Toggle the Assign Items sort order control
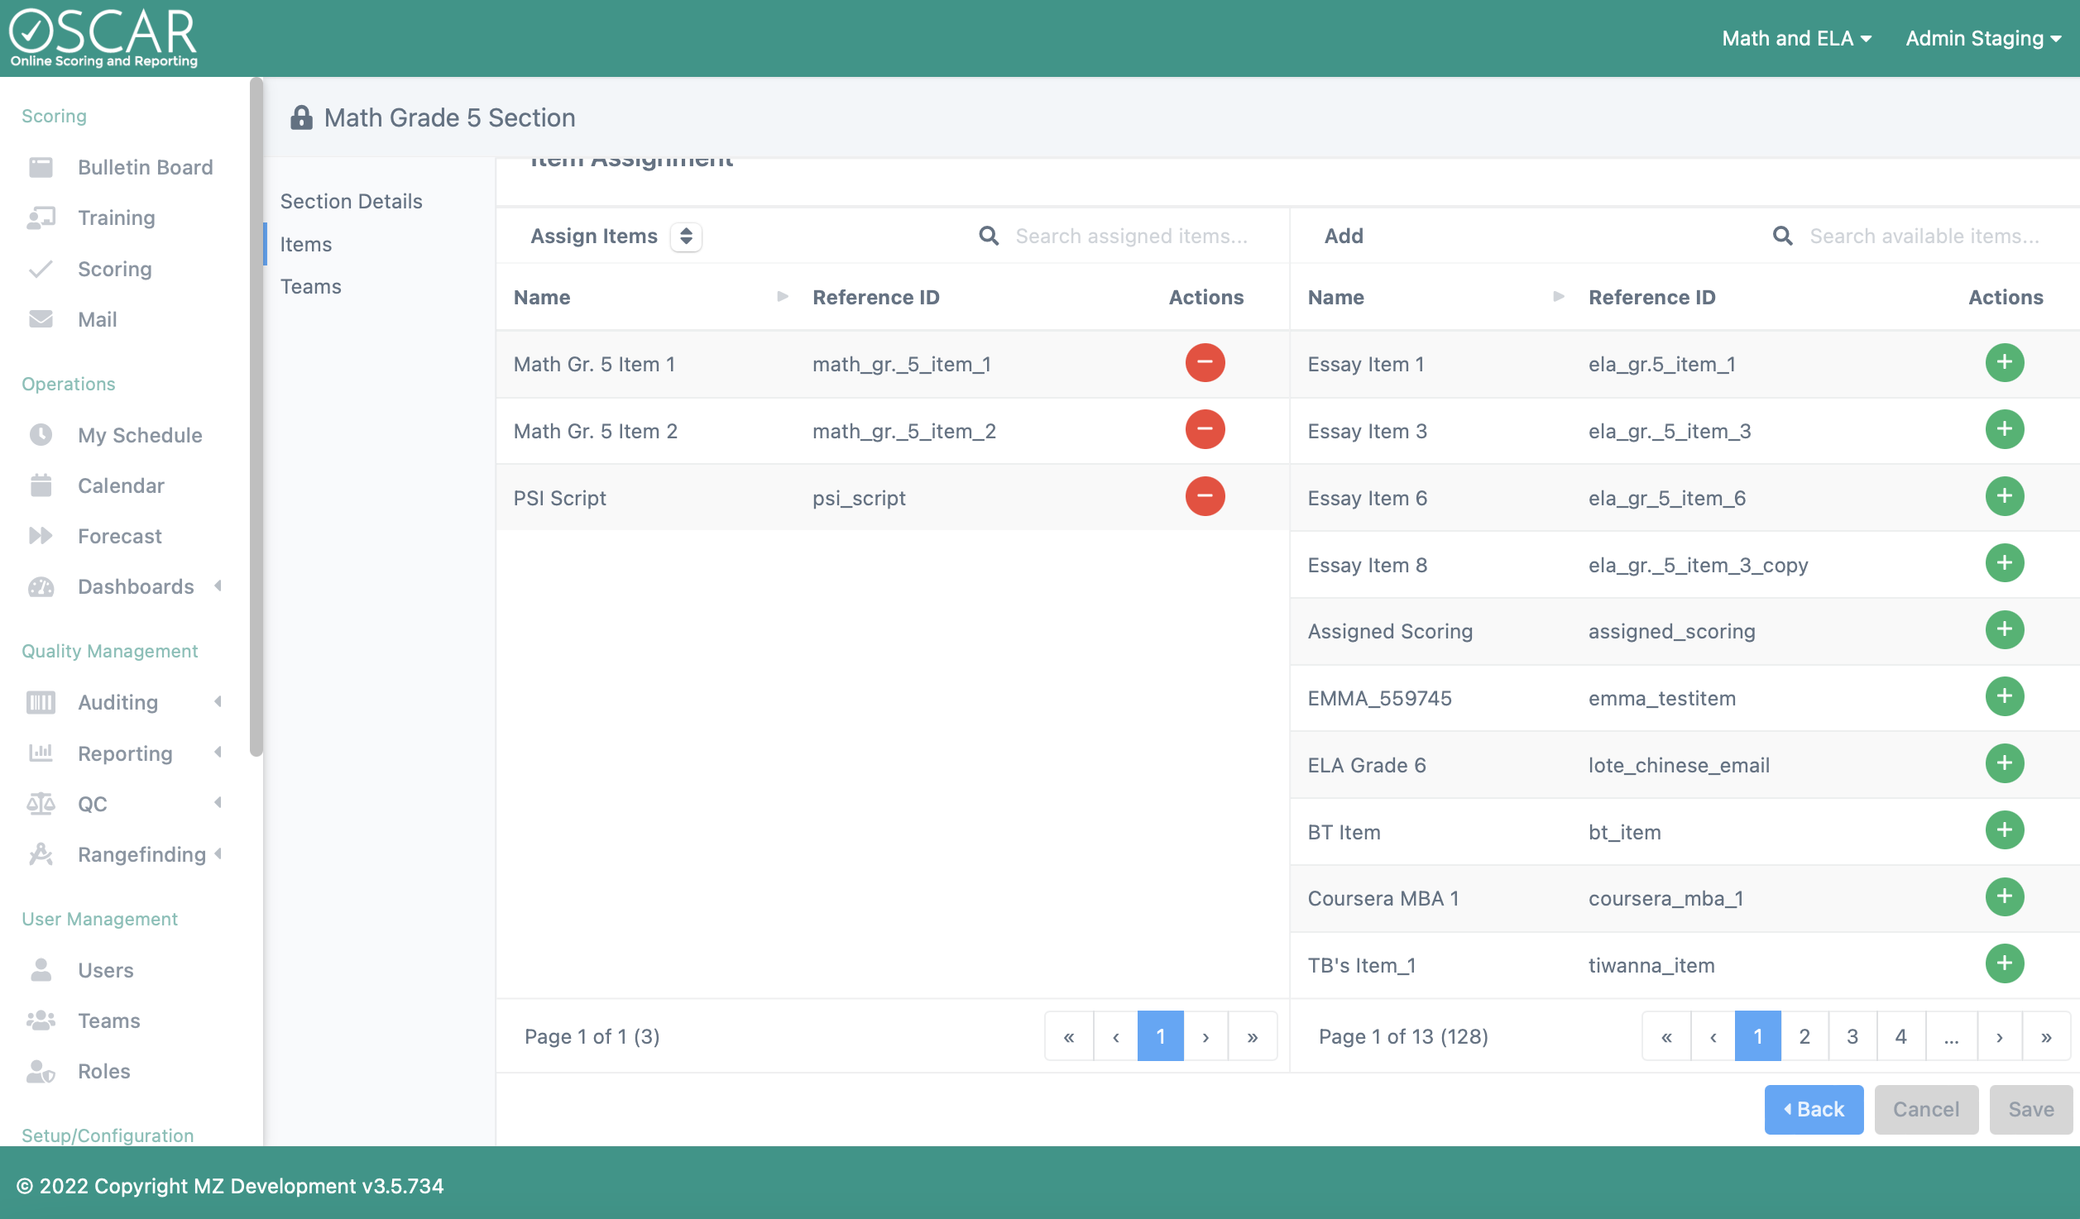Screen dimensions: 2080x1219 (686, 237)
